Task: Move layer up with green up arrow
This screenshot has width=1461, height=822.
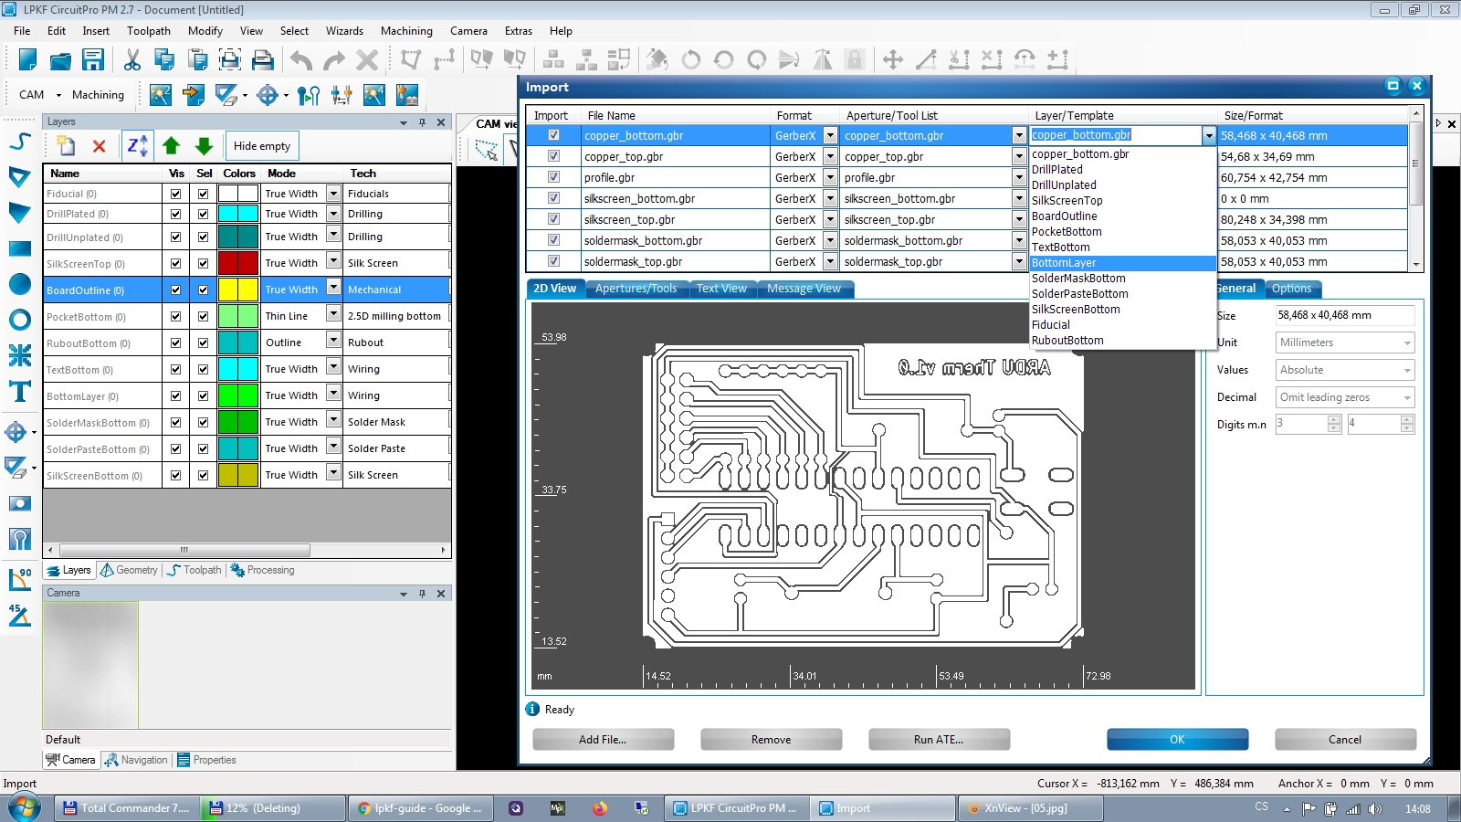Action: (171, 146)
